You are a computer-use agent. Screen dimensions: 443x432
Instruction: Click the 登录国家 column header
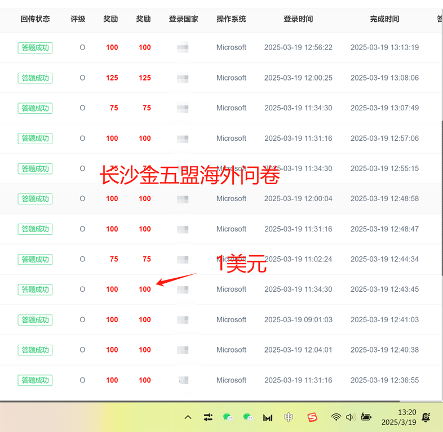coord(183,19)
